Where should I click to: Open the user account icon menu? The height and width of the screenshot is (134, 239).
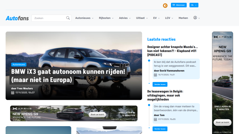point(197,18)
